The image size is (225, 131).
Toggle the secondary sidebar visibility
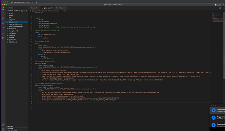[221, 5]
